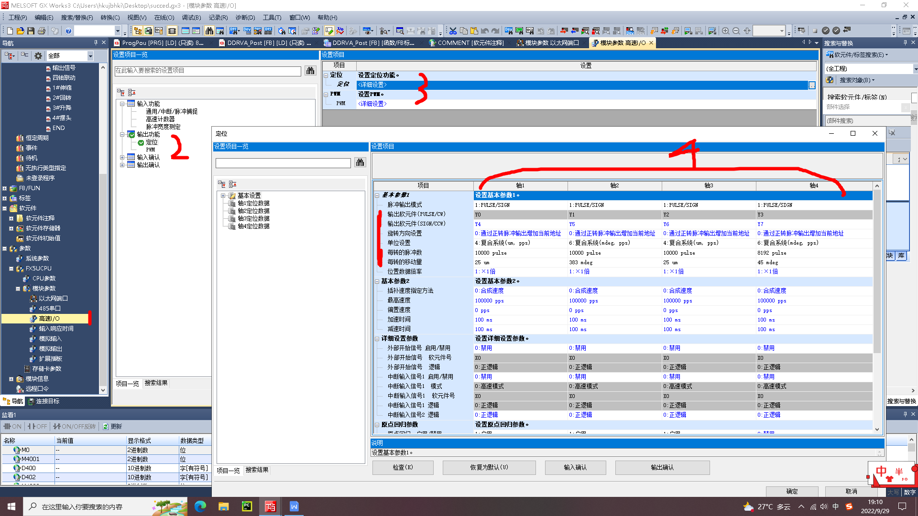
Task: Open File Explorer from the taskbar
Action: 223,506
